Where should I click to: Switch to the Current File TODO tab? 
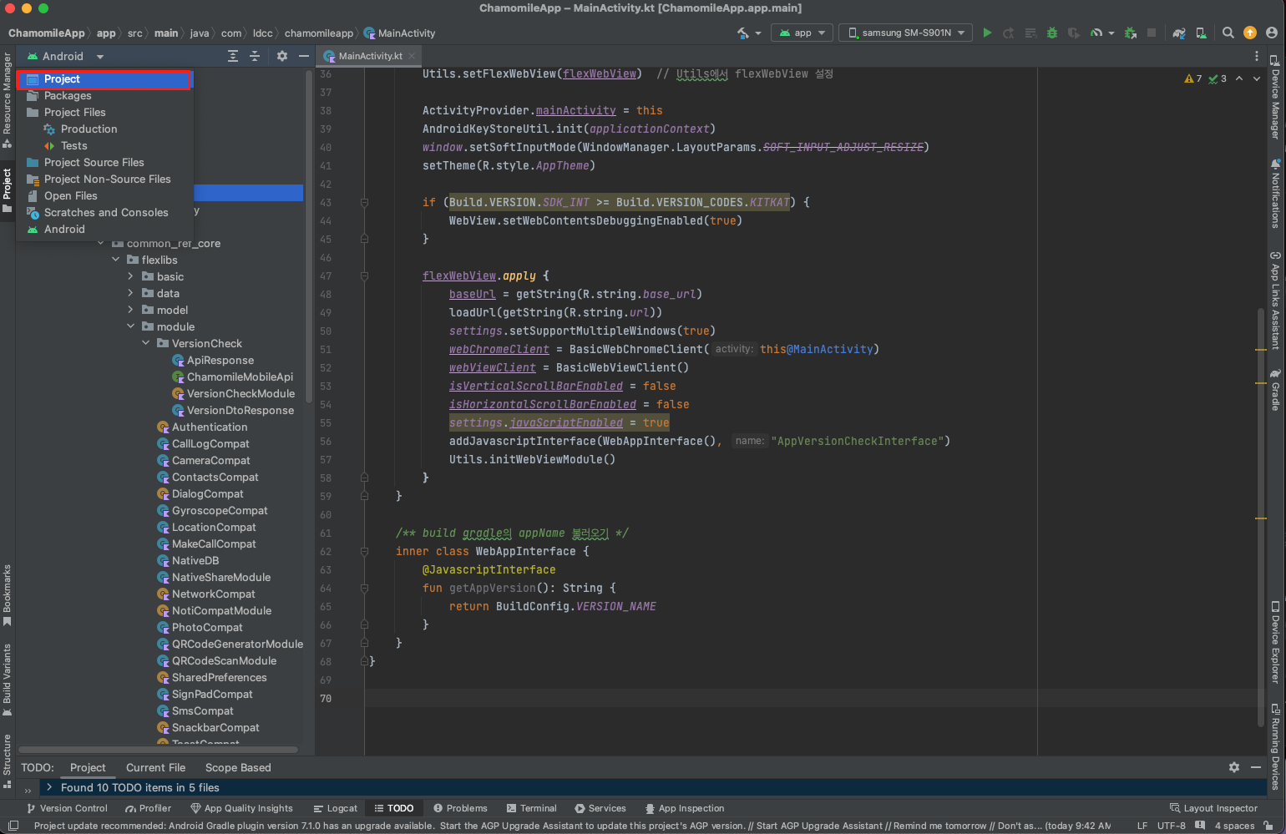155,767
